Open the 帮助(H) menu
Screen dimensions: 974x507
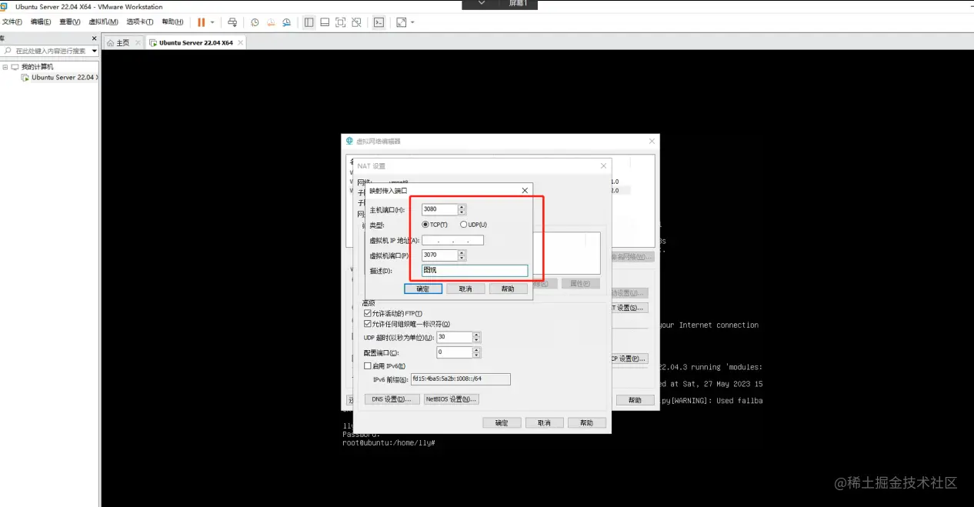point(173,22)
